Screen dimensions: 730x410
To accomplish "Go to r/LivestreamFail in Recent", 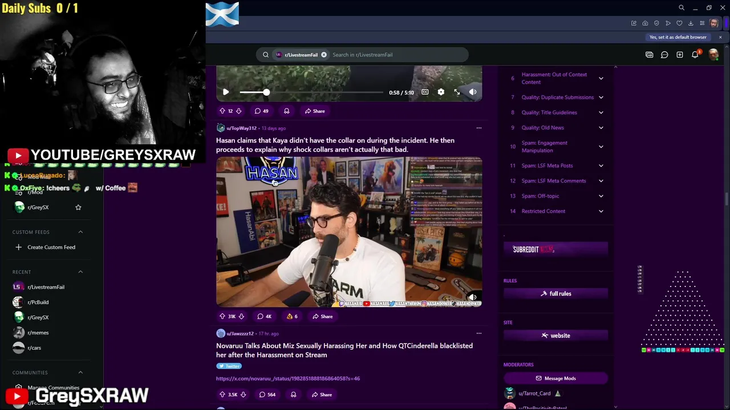I will [x=46, y=288].
